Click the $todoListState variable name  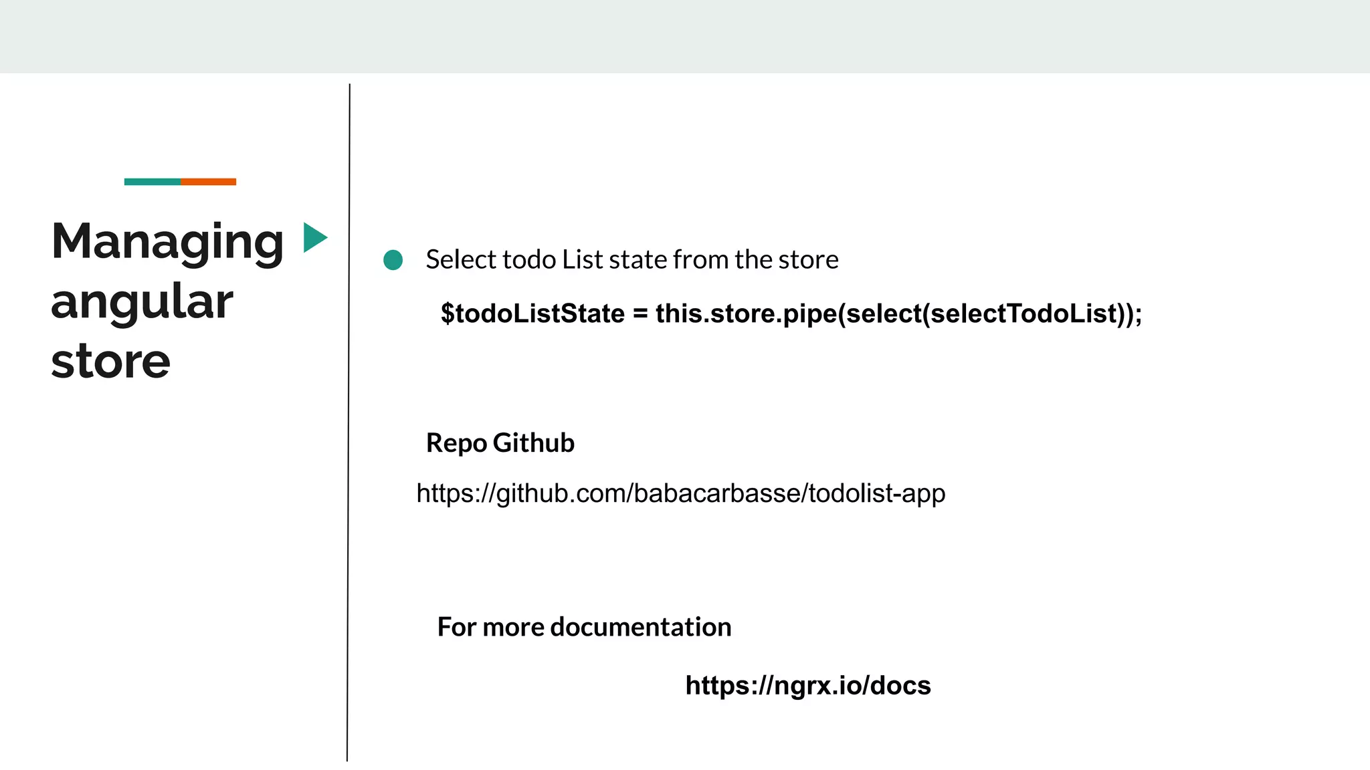pyautogui.click(x=532, y=313)
